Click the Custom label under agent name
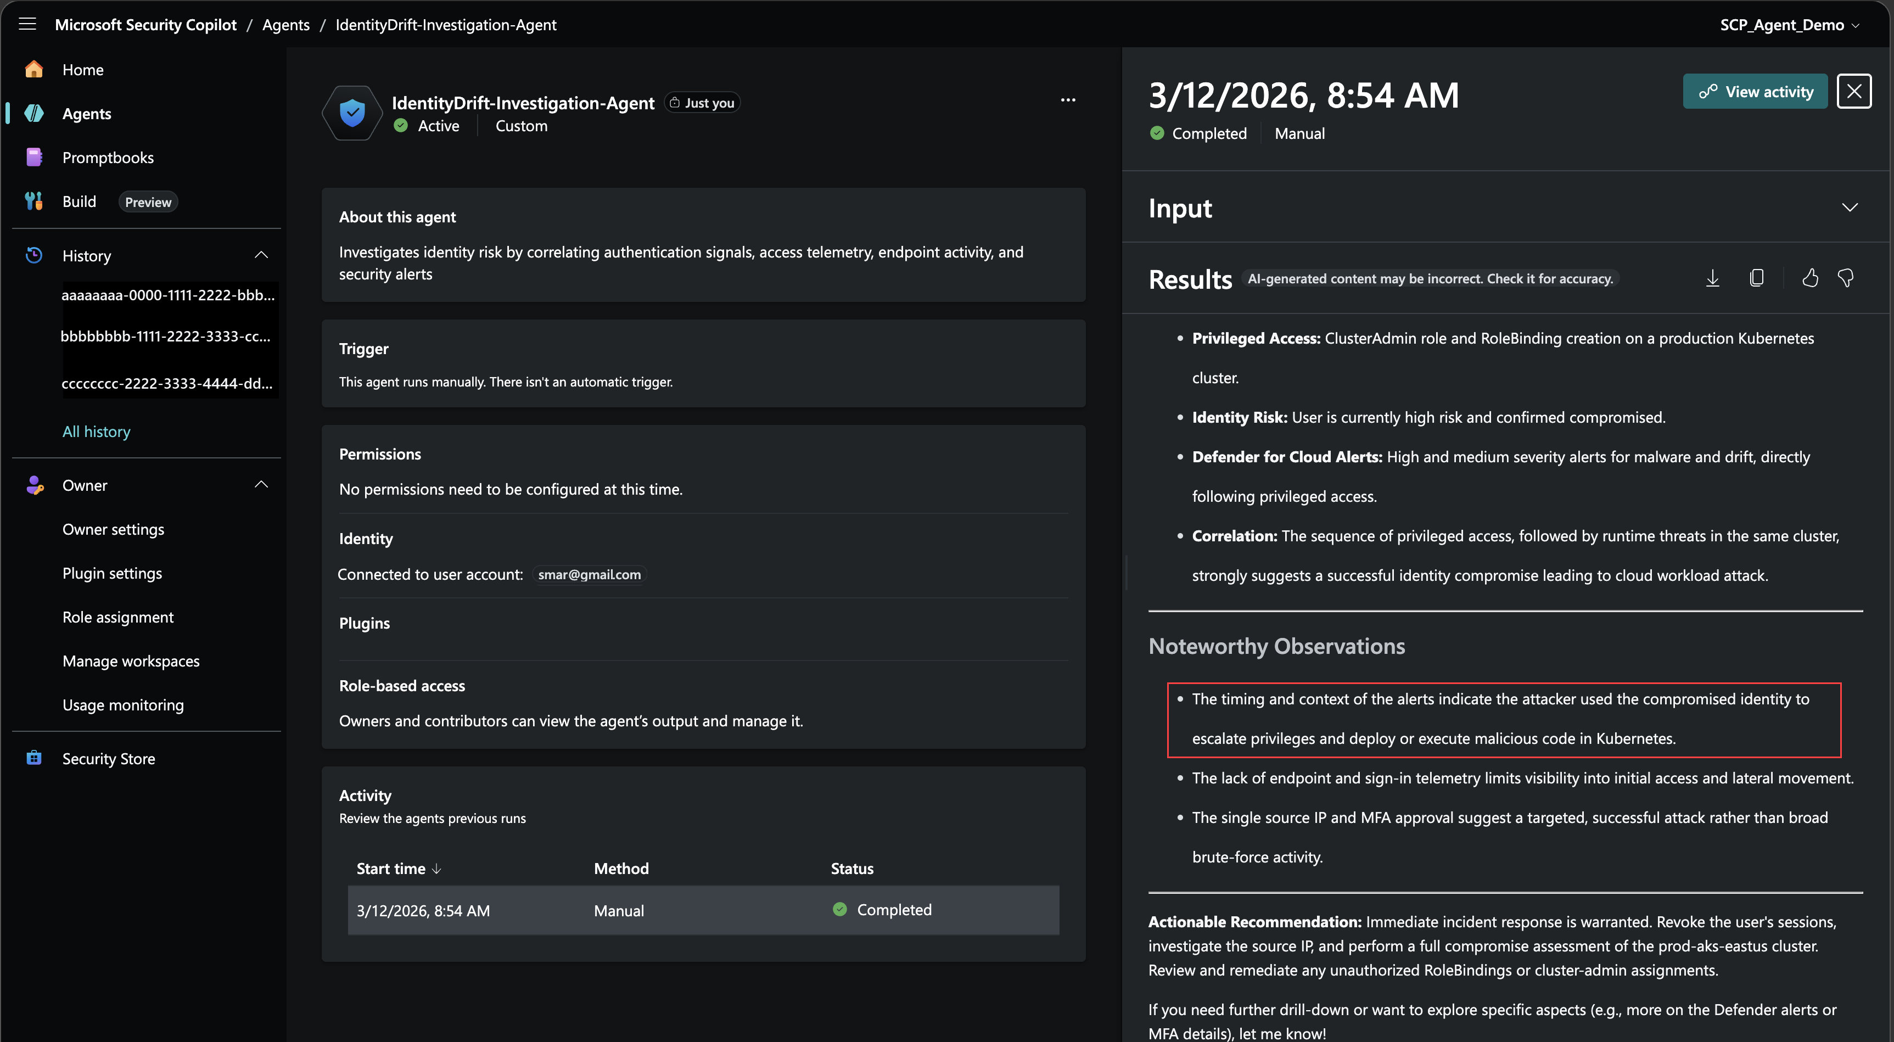Viewport: 1894px width, 1042px height. tap(522, 126)
